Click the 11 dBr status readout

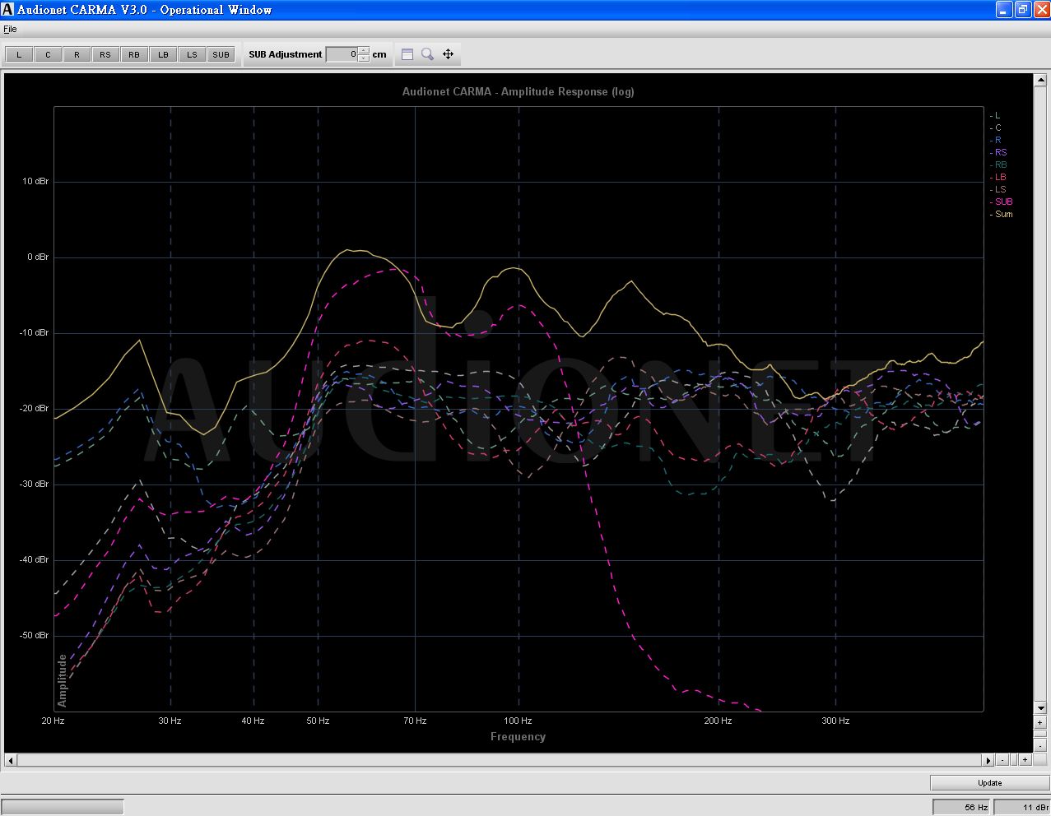coord(1022,807)
